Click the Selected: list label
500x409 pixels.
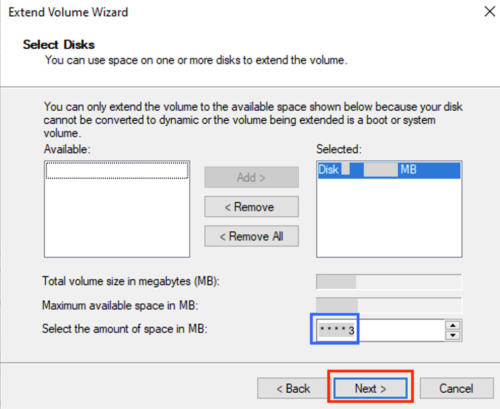tap(339, 149)
